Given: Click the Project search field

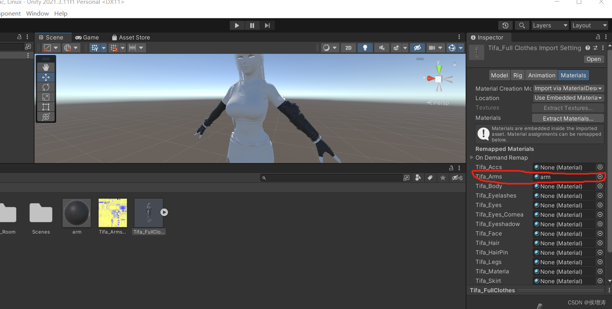Looking at the screenshot, I should click(x=331, y=178).
